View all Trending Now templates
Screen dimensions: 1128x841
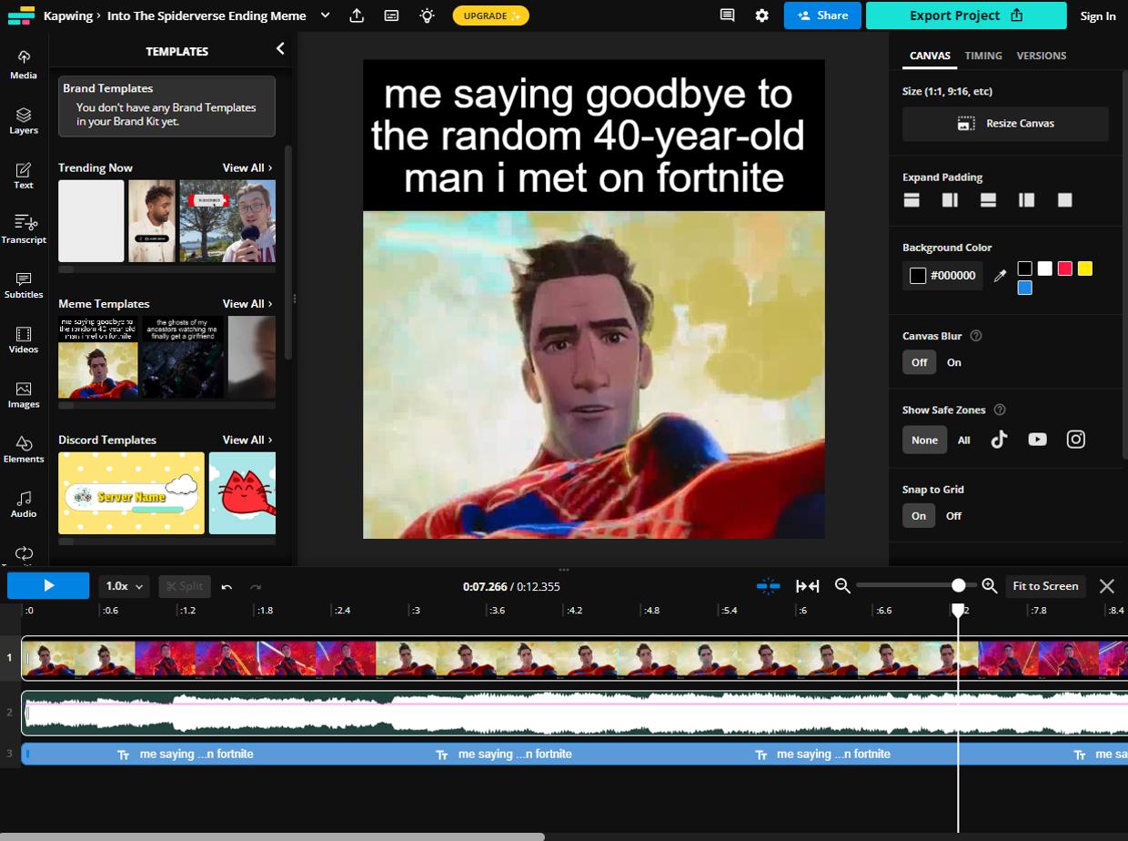tap(247, 167)
